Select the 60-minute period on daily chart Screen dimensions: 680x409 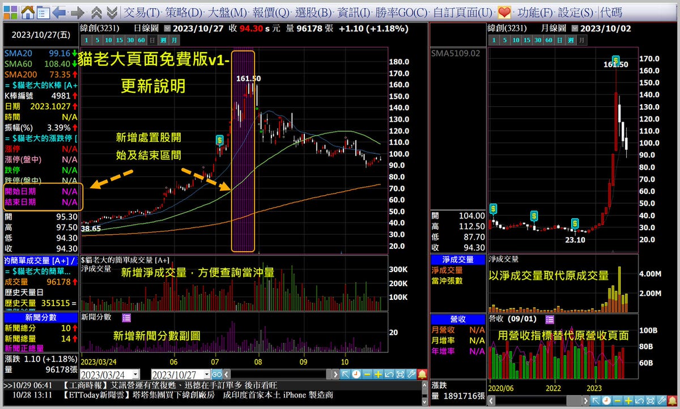click(x=141, y=40)
